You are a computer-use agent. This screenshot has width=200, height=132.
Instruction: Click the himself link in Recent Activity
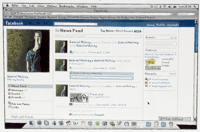coord(99,115)
